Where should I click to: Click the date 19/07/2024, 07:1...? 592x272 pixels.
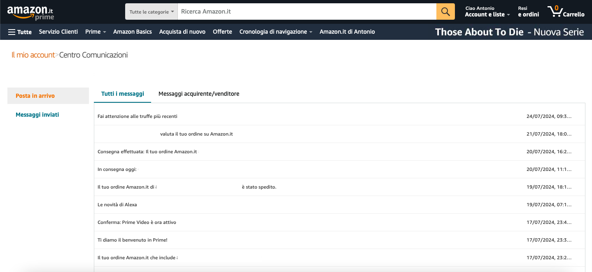(549, 205)
